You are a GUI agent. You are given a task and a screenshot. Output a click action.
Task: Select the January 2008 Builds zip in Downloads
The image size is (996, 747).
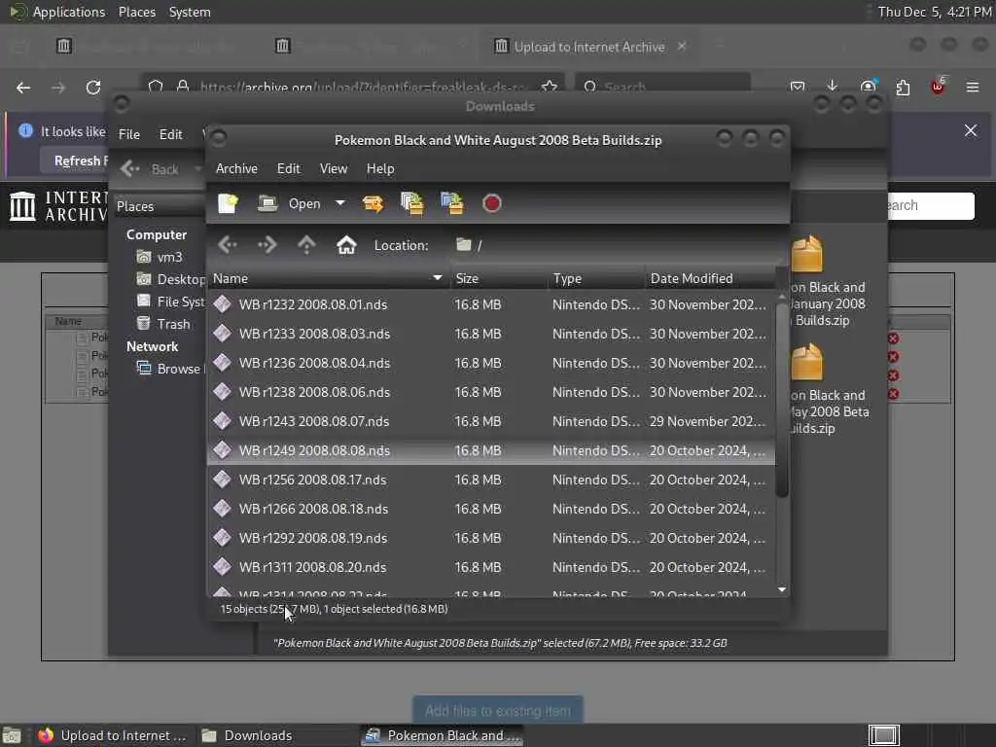click(826, 283)
